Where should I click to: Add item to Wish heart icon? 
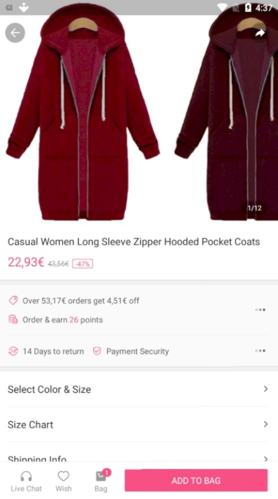click(x=63, y=476)
